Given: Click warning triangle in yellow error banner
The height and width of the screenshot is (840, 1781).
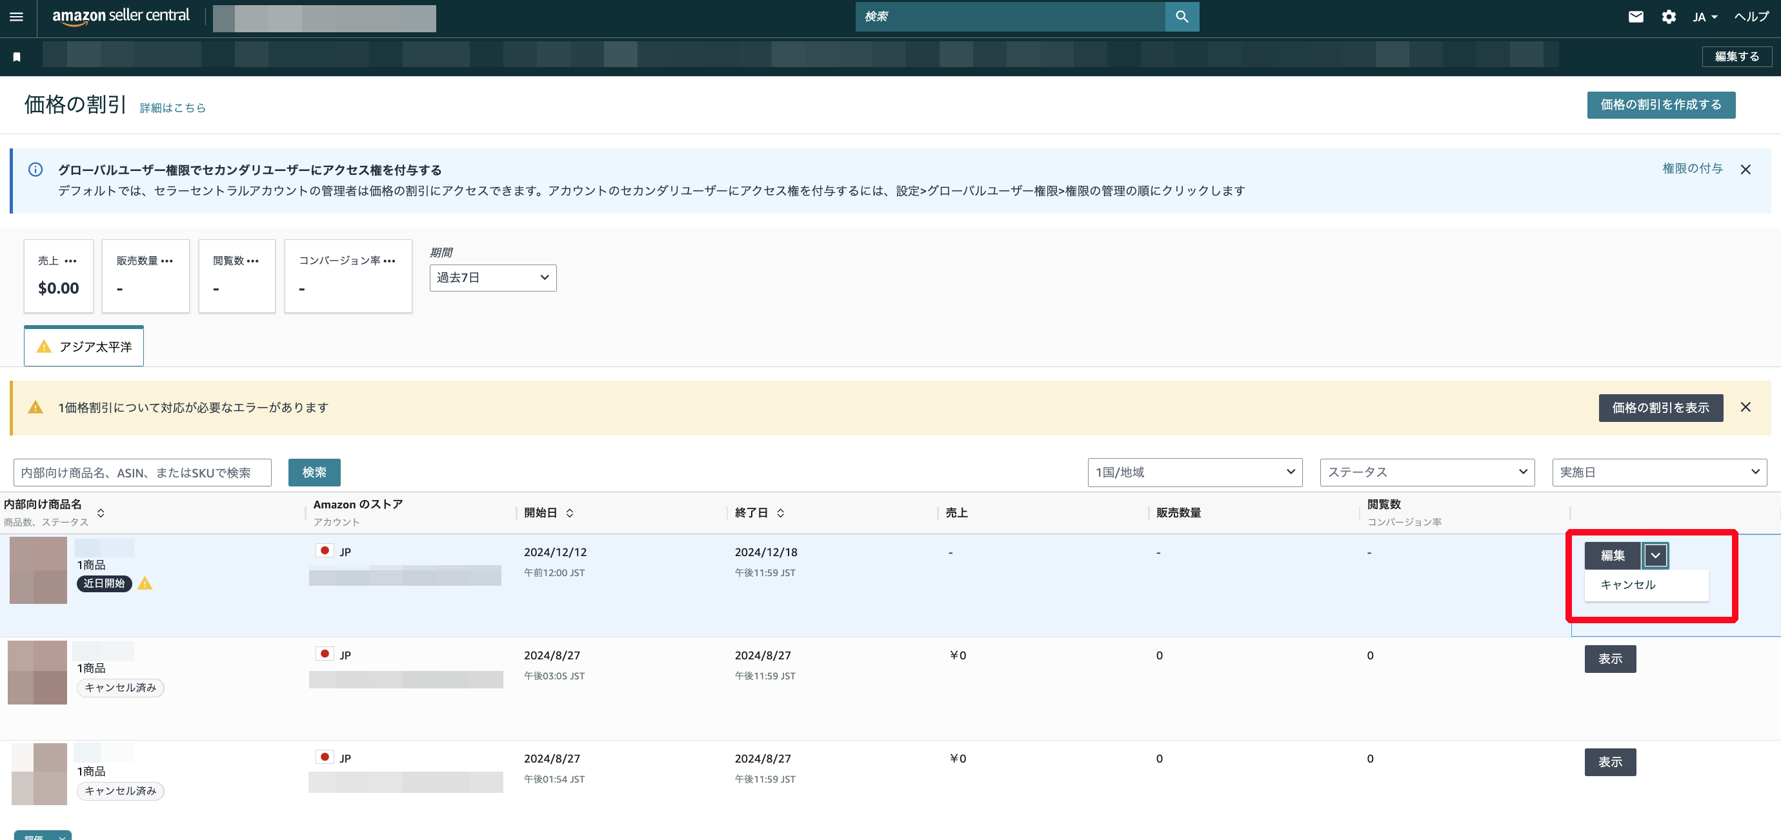Looking at the screenshot, I should pyautogui.click(x=35, y=407).
